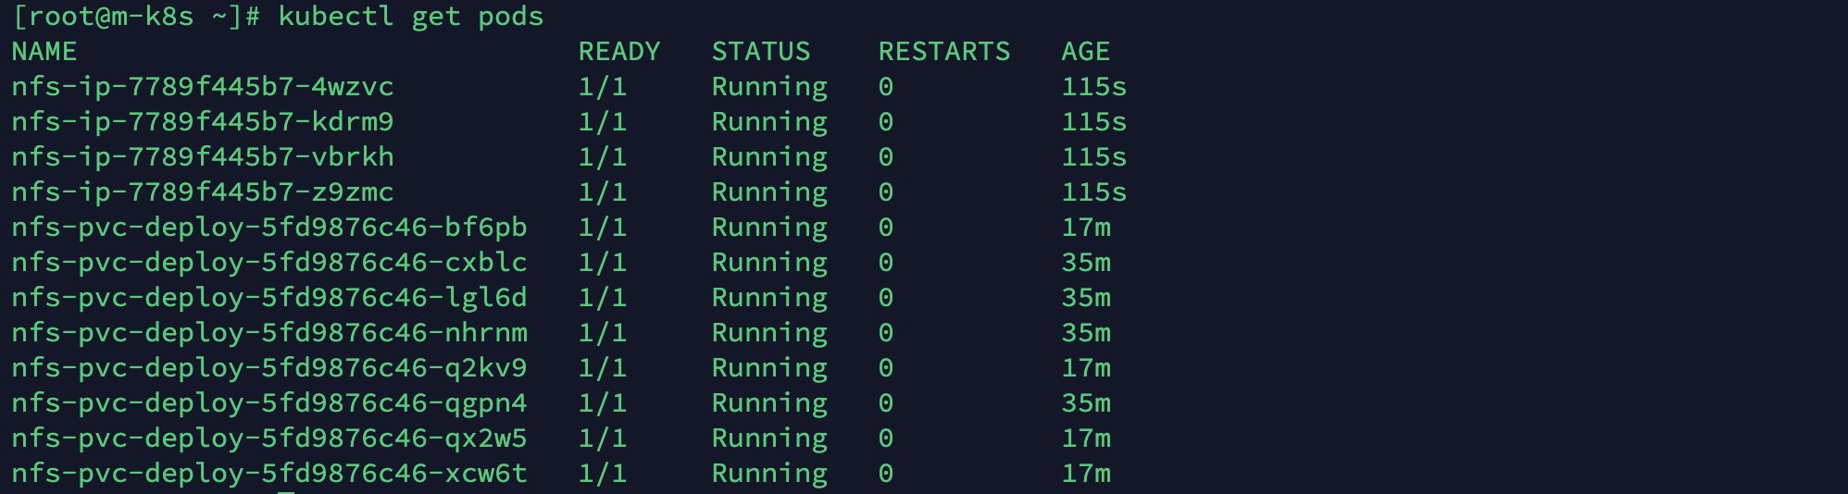Click the 17m age of pod q2kv9

(1086, 368)
